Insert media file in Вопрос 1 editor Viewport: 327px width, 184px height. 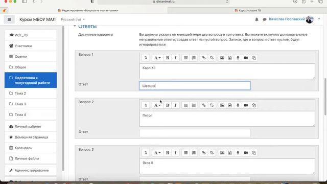coord(230,58)
